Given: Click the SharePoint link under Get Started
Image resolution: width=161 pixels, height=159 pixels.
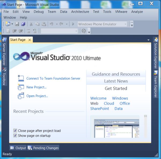Looking at the screenshot, I should 100,109.
